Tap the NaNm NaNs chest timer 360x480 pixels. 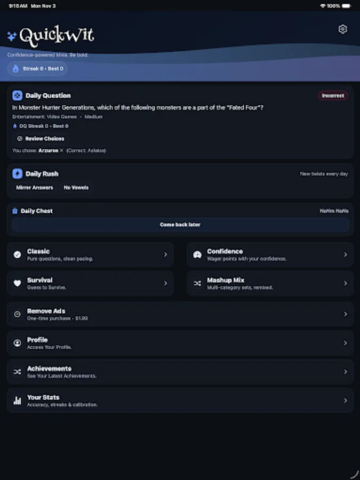coord(334,211)
